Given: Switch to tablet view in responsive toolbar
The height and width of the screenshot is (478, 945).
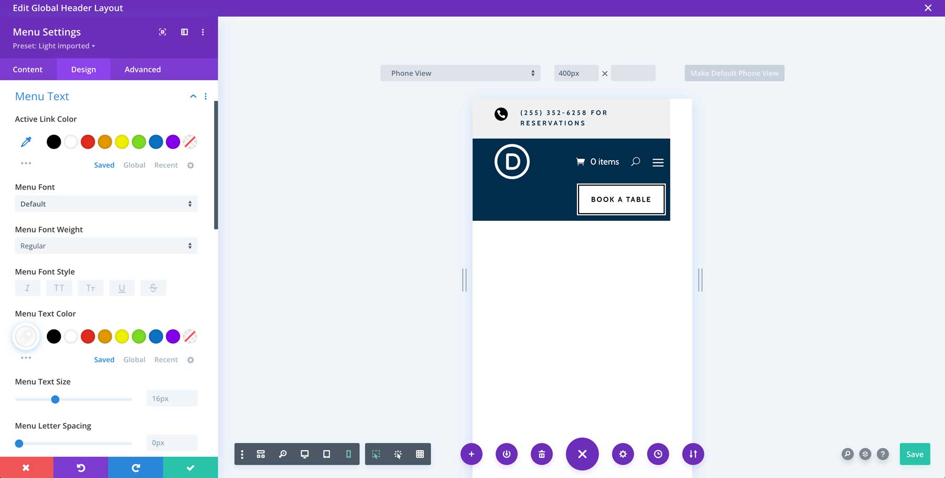Looking at the screenshot, I should pos(327,454).
